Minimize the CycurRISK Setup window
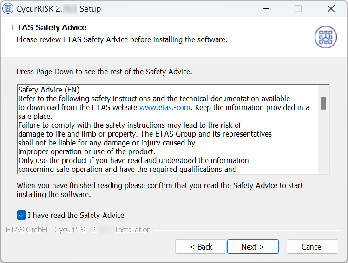Viewport: 348px width, 263px height. (x=265, y=9)
